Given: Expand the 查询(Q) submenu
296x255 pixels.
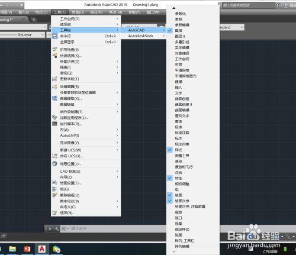Looking at the screenshot, I should click(86, 73).
